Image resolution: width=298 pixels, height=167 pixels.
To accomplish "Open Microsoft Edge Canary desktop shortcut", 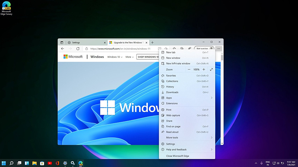I will tap(6, 8).
